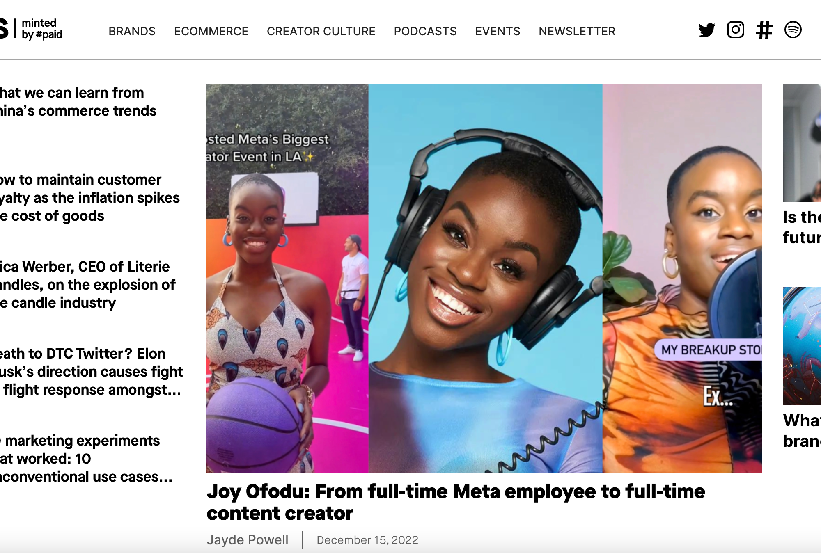Read the DTC Twitter Elon Musk story
821x553 pixels.
click(92, 372)
